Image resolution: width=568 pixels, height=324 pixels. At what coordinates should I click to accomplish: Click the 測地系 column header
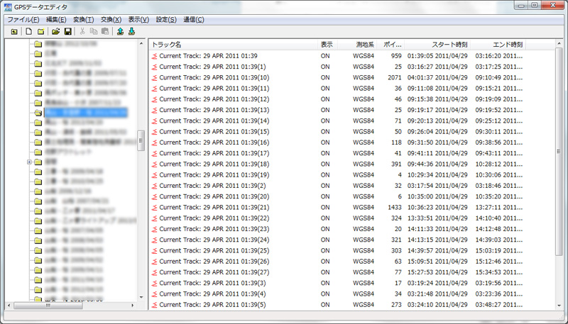click(364, 45)
